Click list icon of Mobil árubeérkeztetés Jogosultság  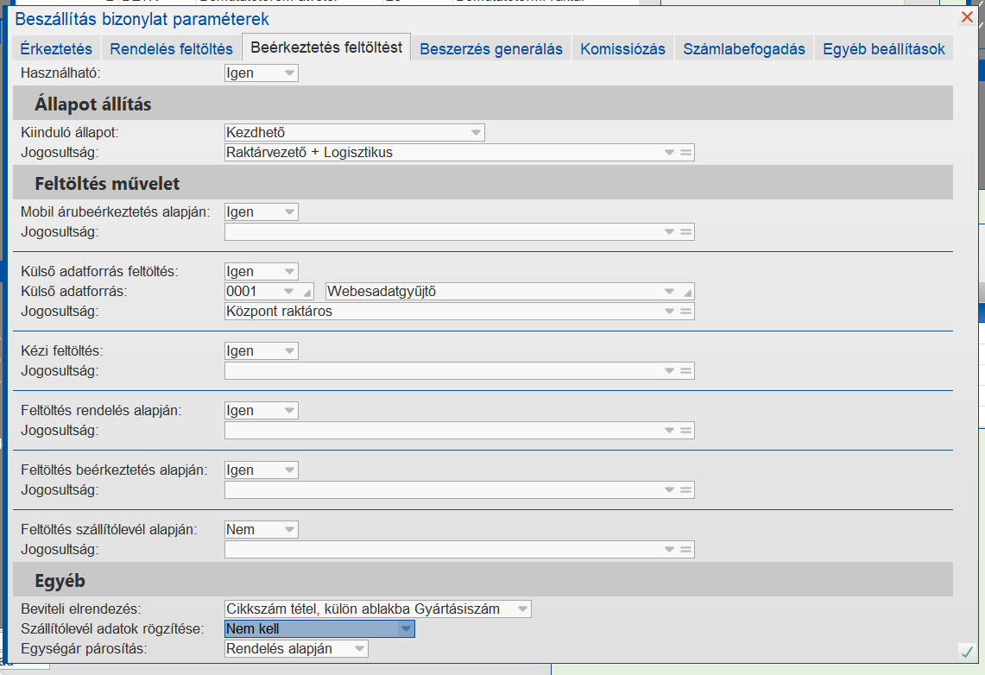tap(686, 232)
